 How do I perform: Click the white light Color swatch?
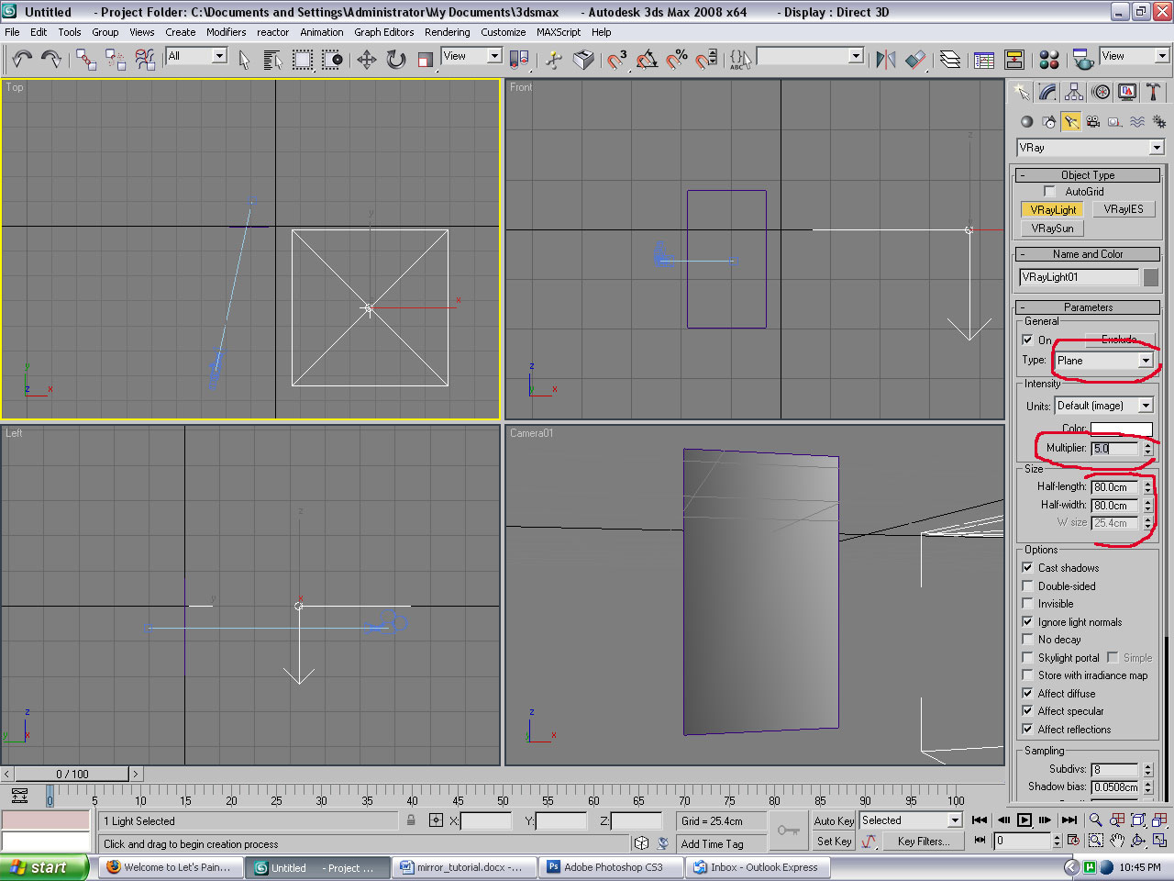click(1120, 429)
